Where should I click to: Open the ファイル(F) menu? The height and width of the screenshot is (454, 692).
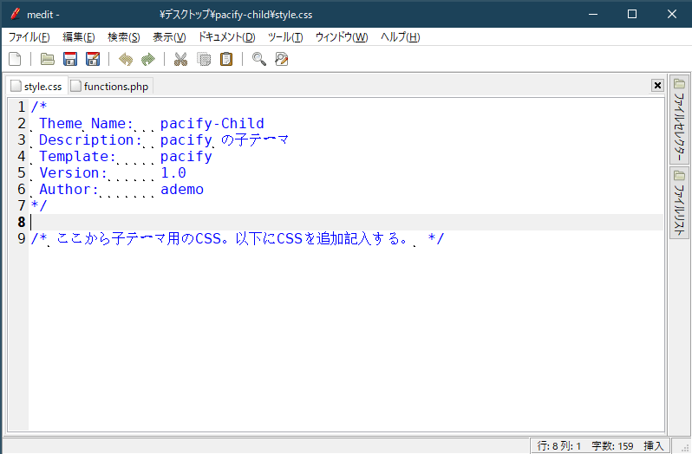click(29, 37)
